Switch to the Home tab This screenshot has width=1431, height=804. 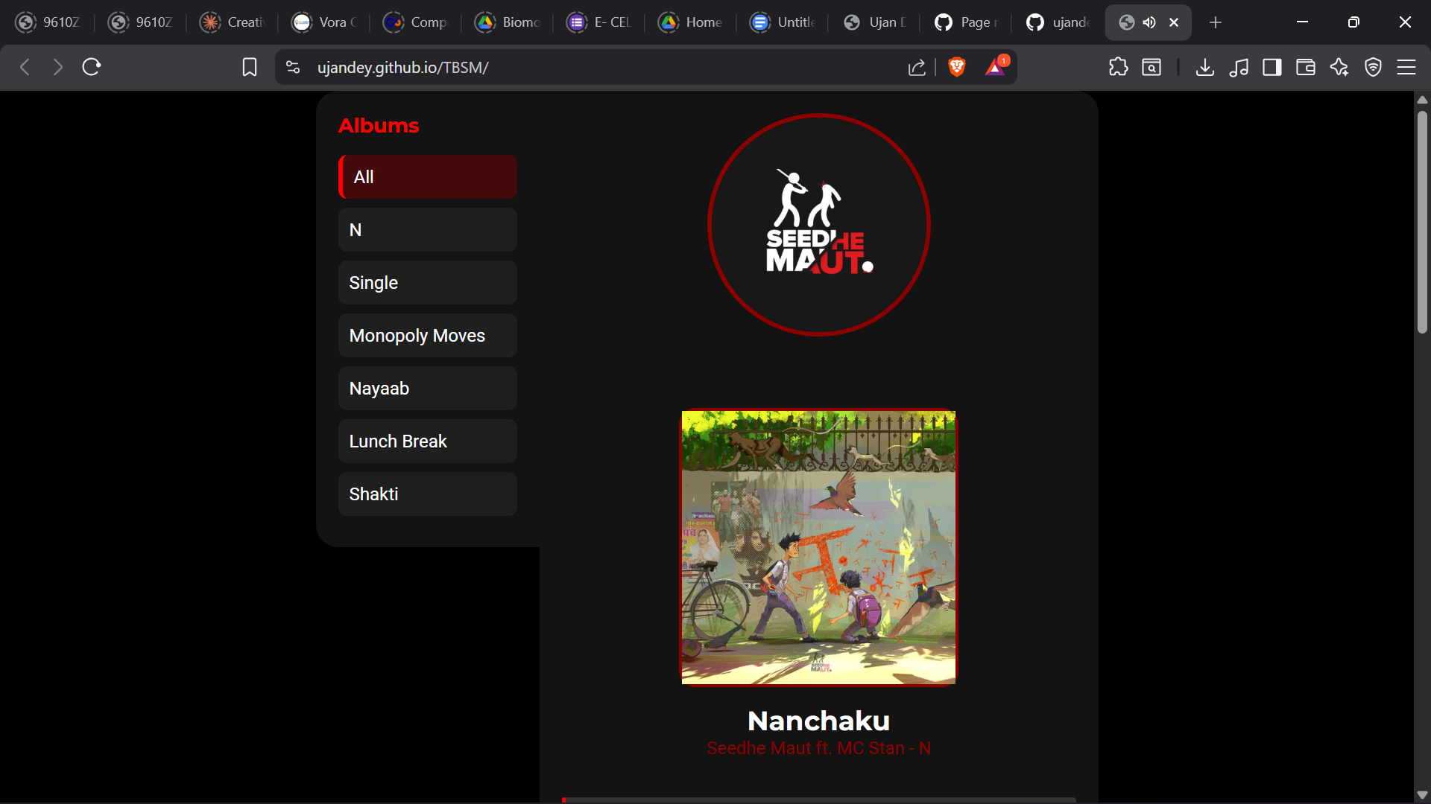pos(691,22)
